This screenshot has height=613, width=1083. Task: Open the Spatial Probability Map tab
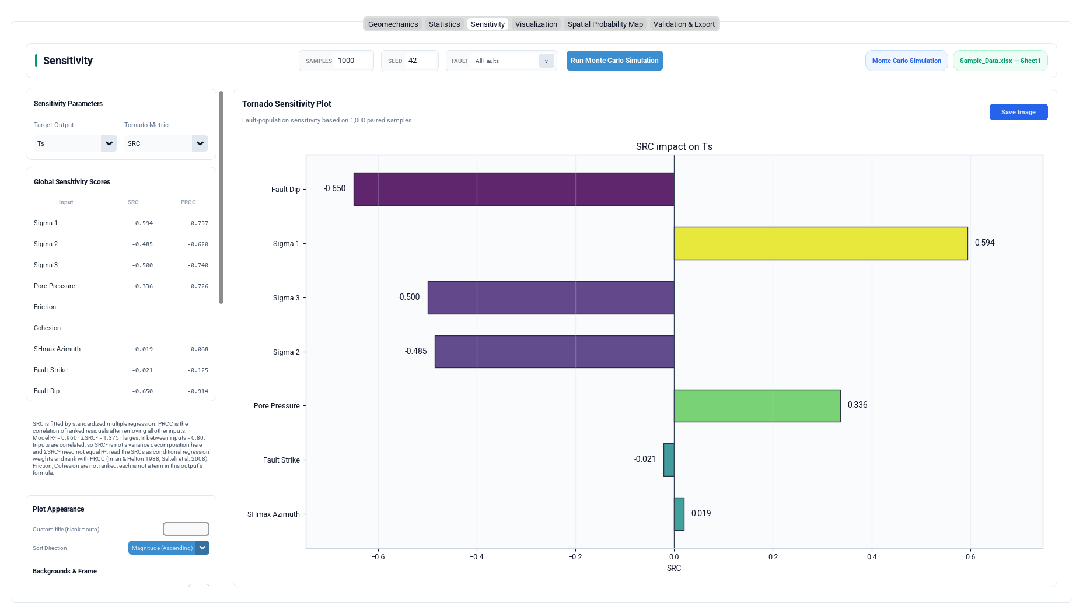pyautogui.click(x=605, y=24)
